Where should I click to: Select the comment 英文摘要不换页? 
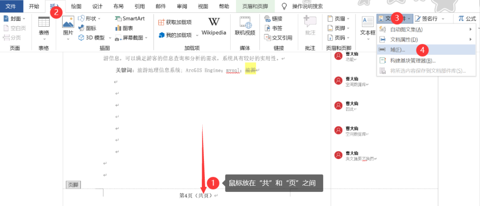tap(361, 159)
